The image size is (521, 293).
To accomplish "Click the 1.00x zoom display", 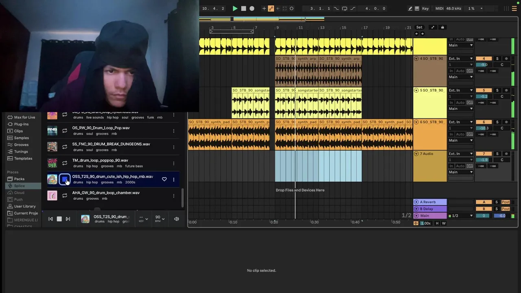I will tap(425, 223).
